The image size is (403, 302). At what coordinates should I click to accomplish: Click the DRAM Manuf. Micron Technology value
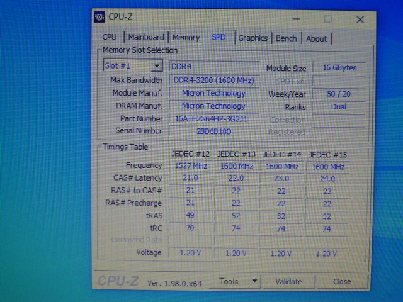coord(214,106)
